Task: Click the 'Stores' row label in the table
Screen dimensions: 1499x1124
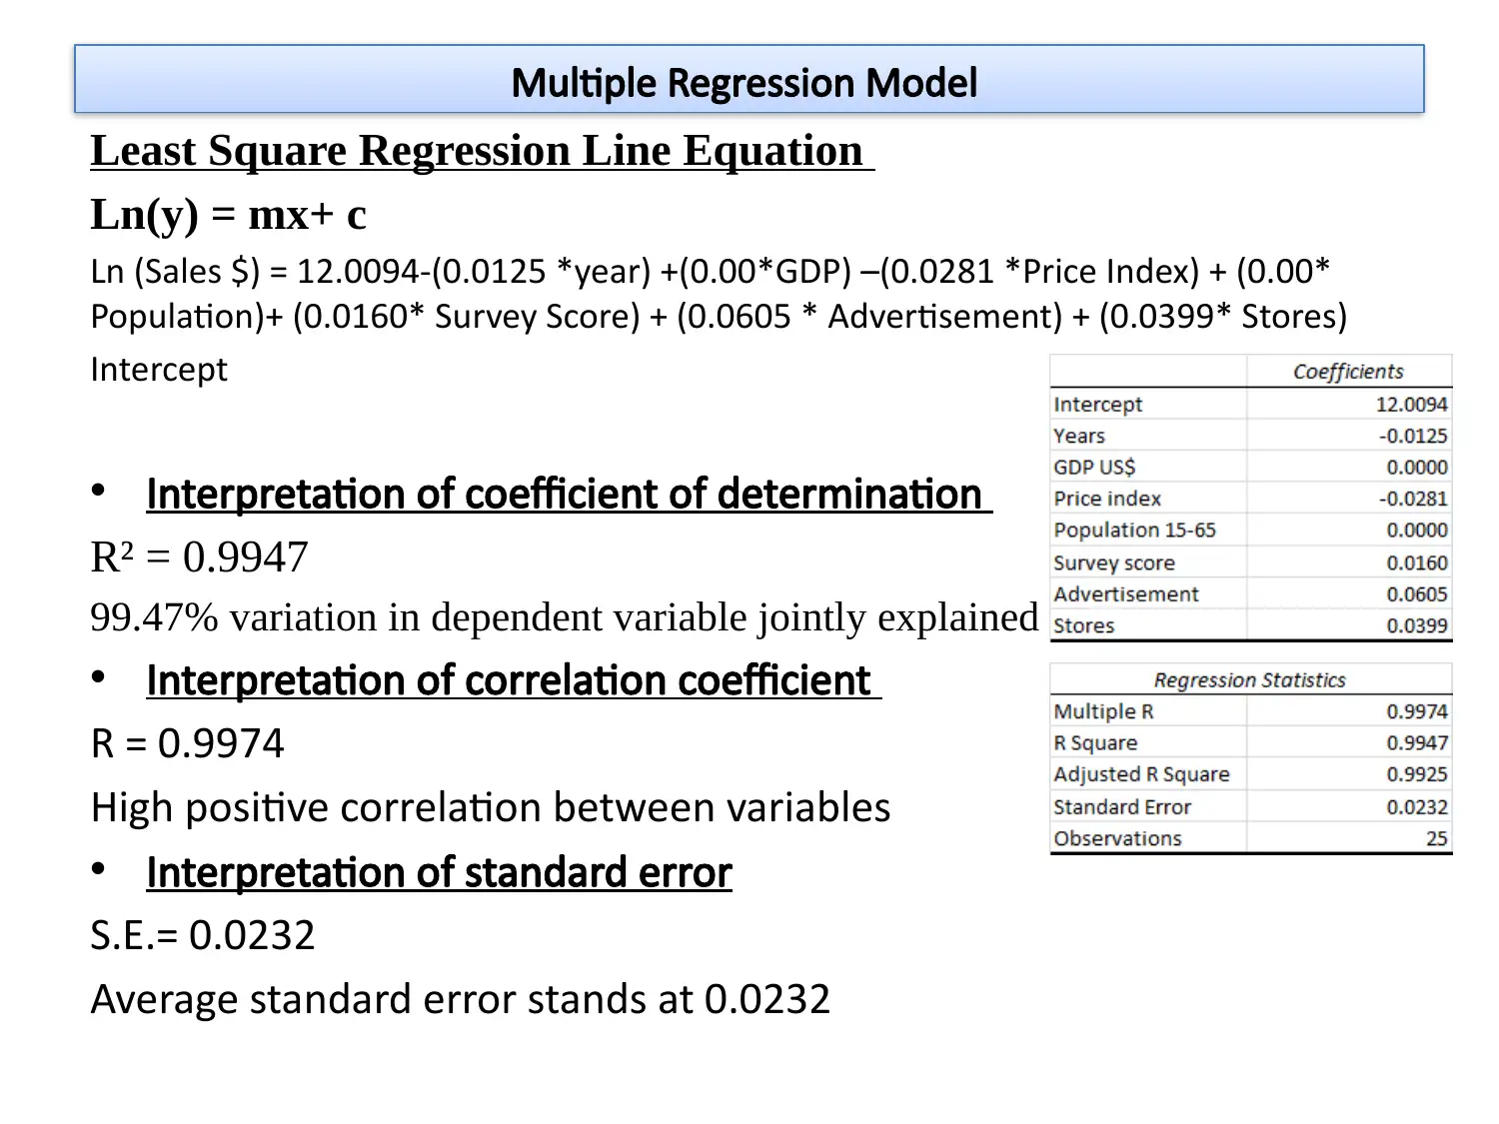Action: point(1084,626)
